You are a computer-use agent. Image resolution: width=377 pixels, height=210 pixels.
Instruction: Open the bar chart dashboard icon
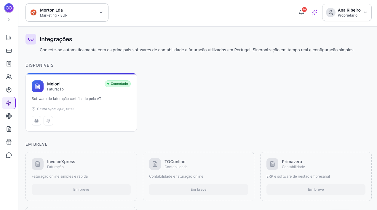point(9,38)
